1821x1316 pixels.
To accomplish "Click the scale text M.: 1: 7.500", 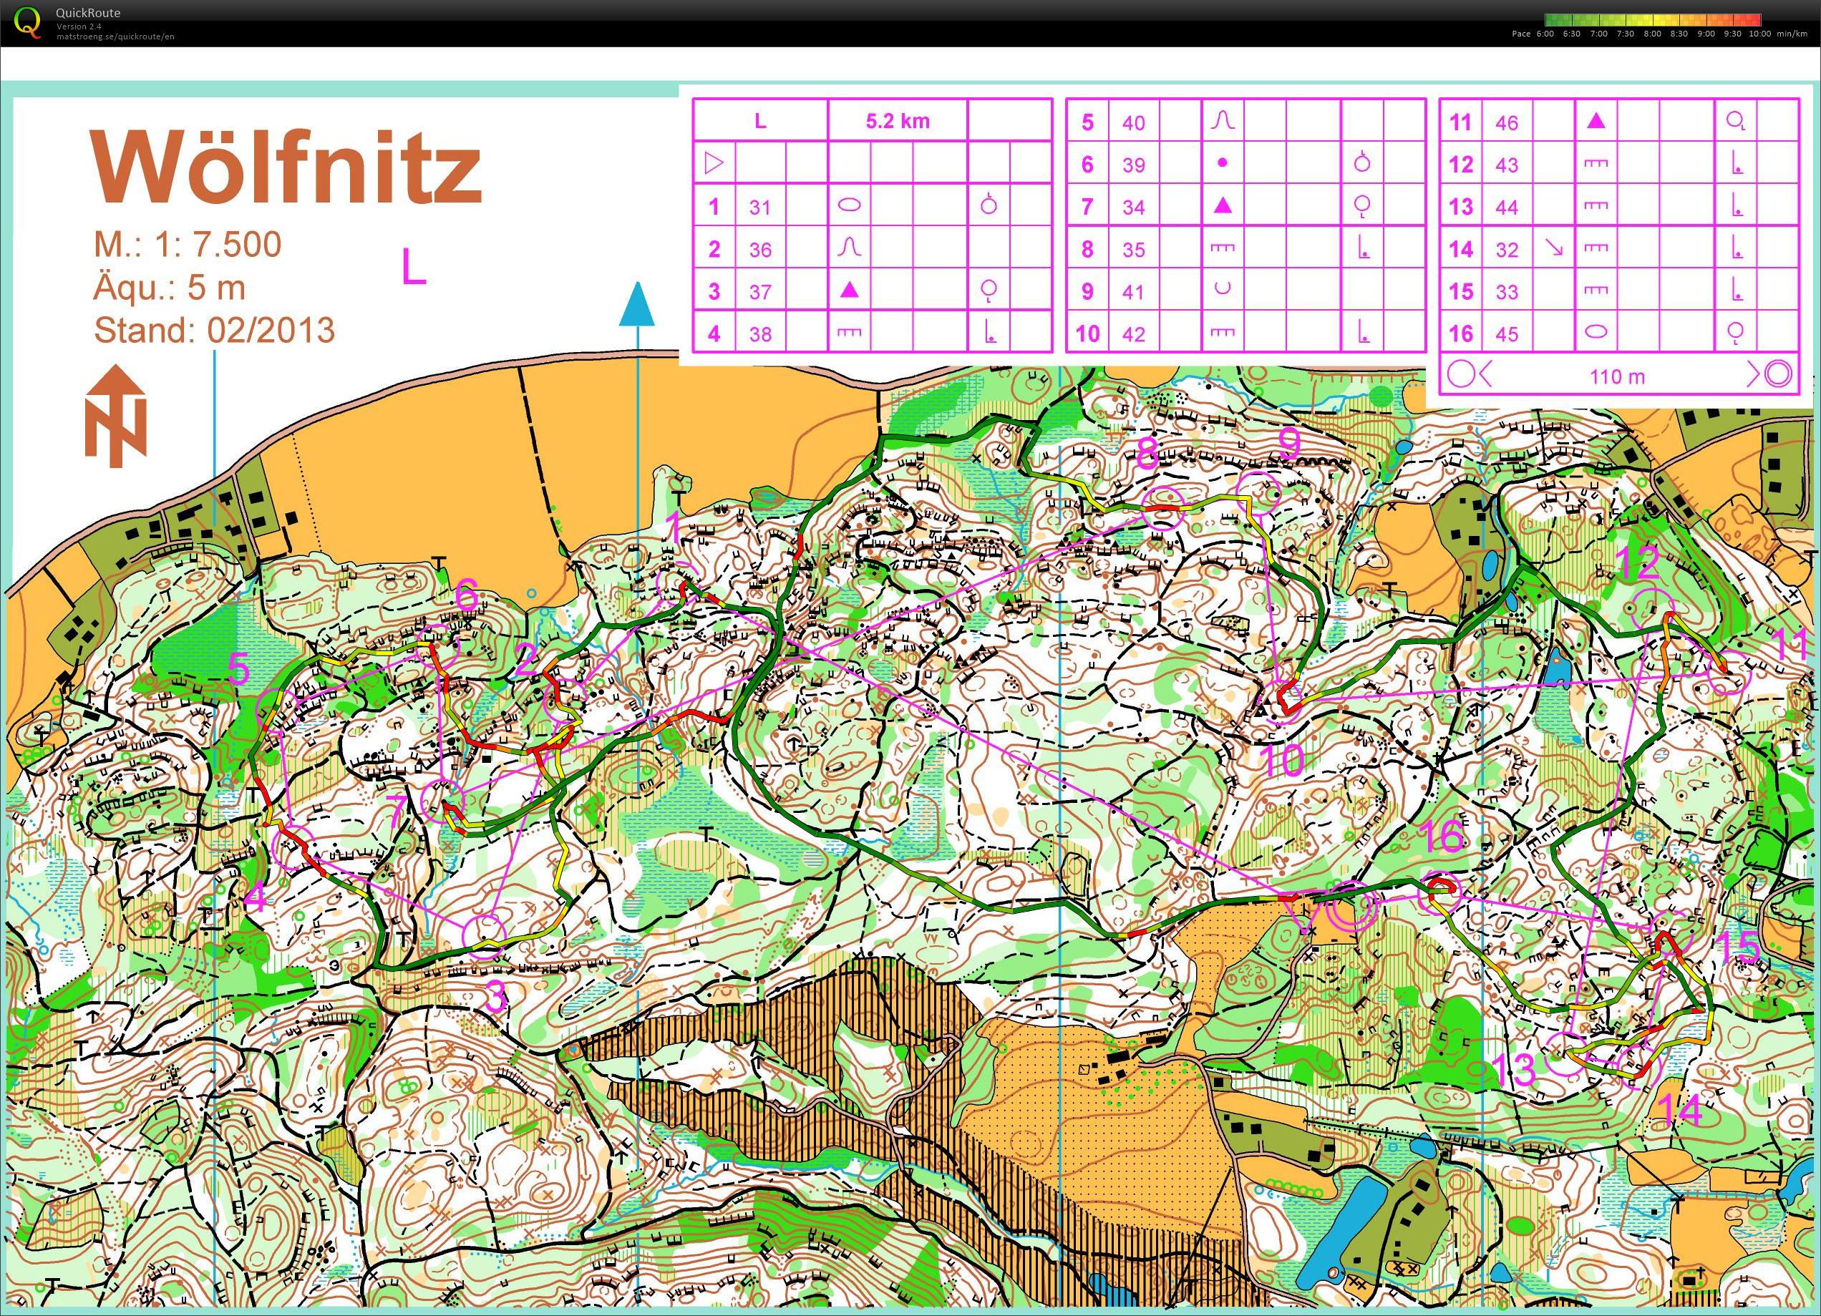I will [x=188, y=245].
